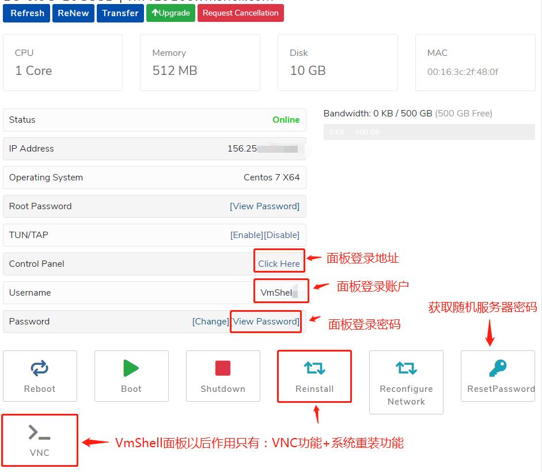Open the VNC console
The width and height of the screenshot is (542, 472).
[40, 439]
